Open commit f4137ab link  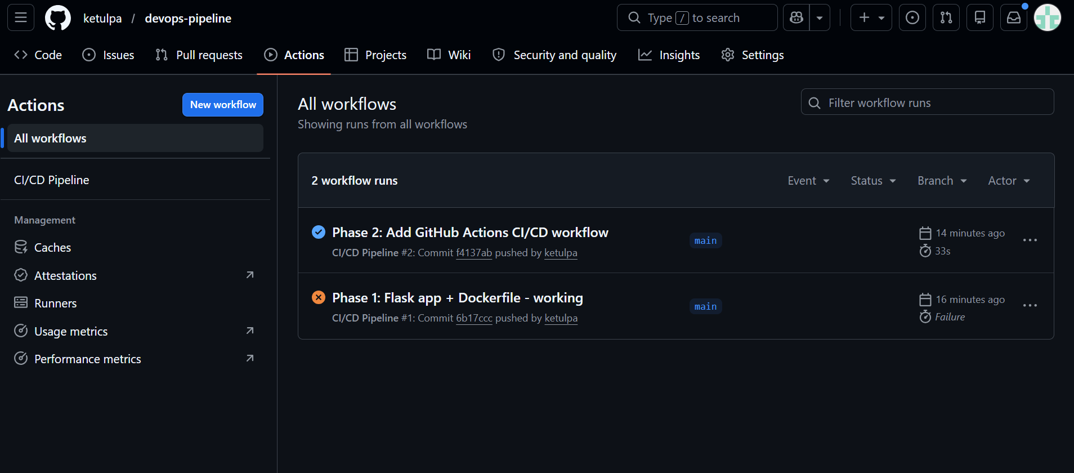(474, 253)
